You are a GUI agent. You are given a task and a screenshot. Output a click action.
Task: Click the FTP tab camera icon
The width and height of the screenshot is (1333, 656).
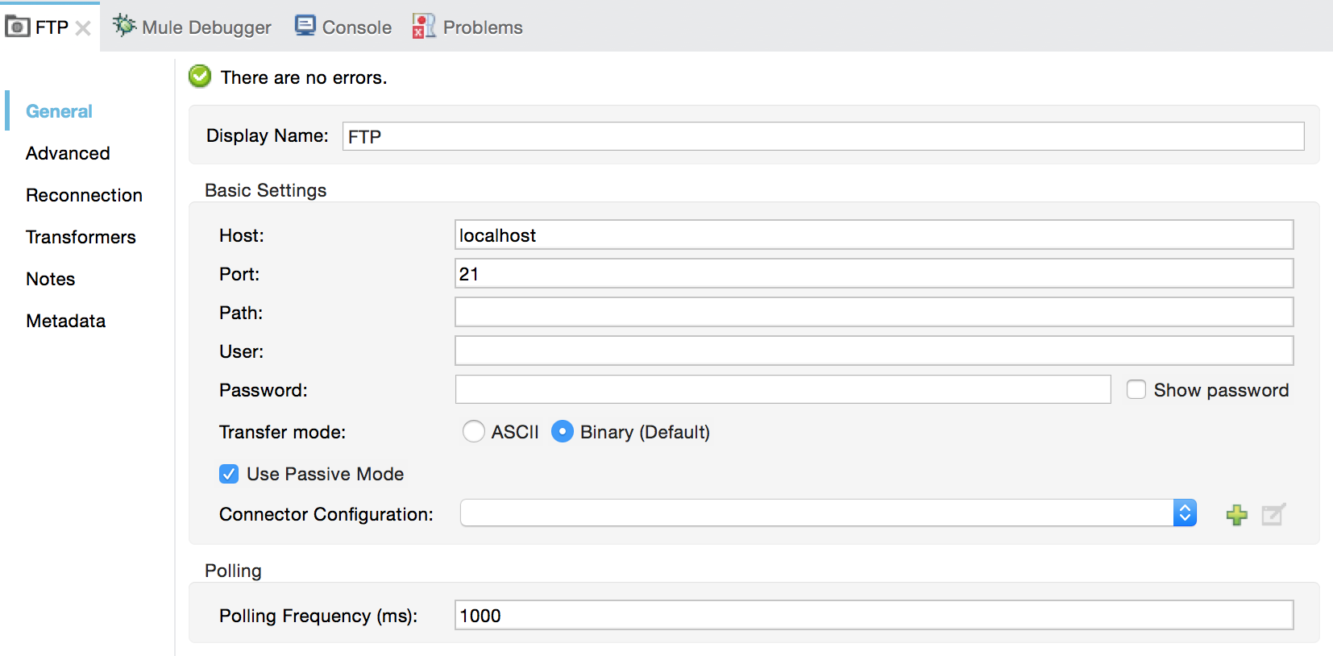(x=17, y=27)
